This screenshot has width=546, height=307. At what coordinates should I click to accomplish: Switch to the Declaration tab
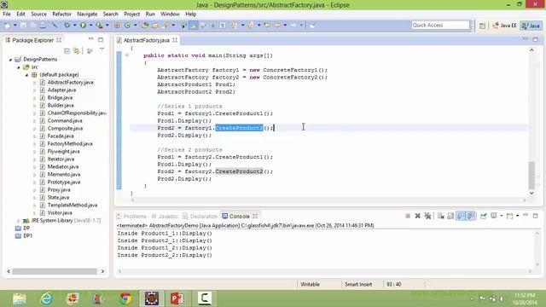[200, 216]
